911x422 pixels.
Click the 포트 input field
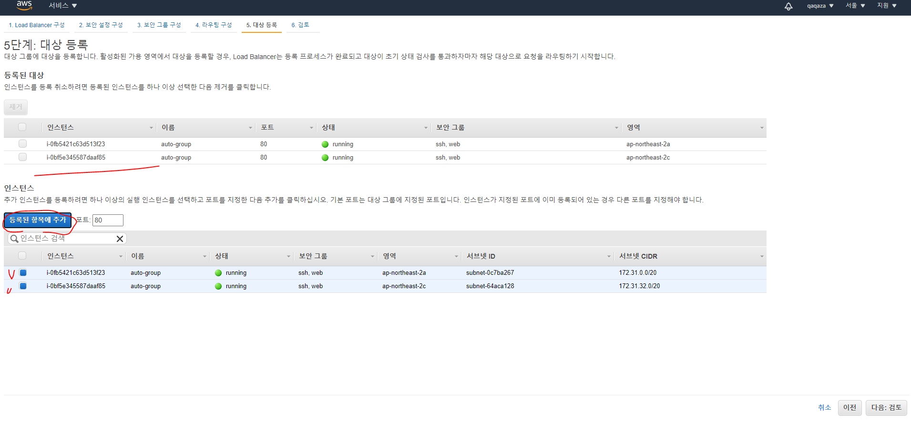(x=108, y=220)
